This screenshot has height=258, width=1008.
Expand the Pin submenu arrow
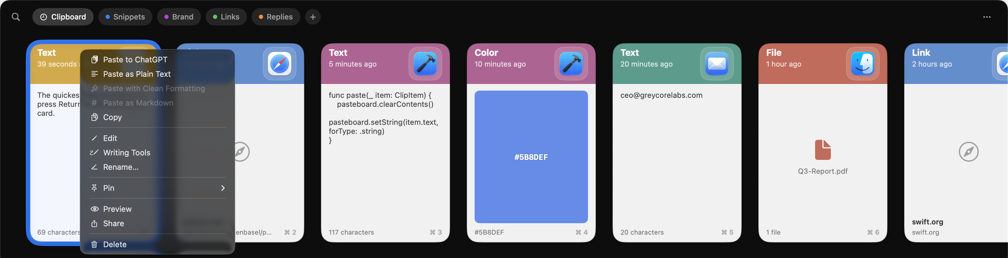223,188
